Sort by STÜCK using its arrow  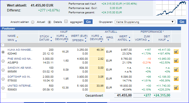pos(51,37)
